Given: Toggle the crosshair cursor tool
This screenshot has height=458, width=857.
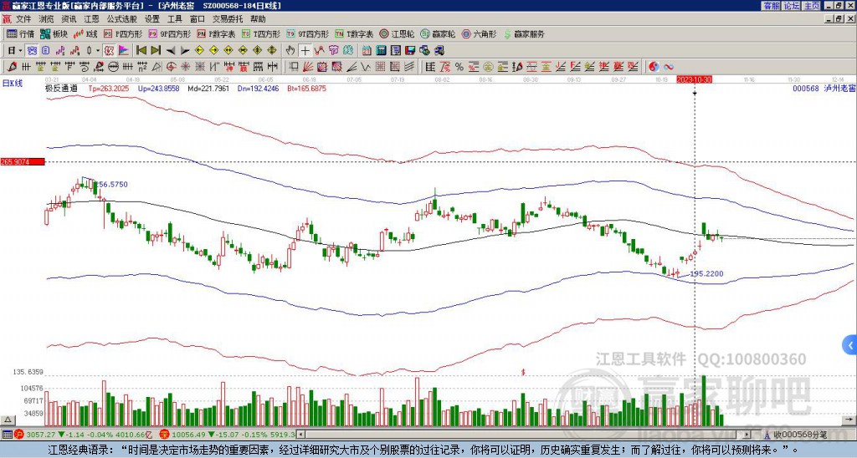Looking at the screenshot, I should pos(305,50).
